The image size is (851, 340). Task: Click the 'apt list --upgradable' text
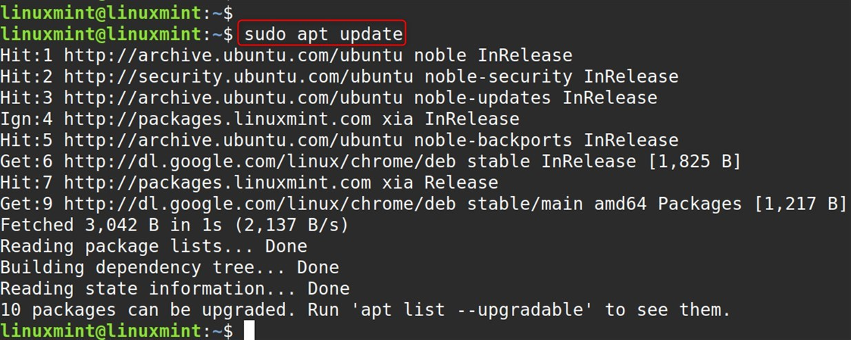coord(472,310)
